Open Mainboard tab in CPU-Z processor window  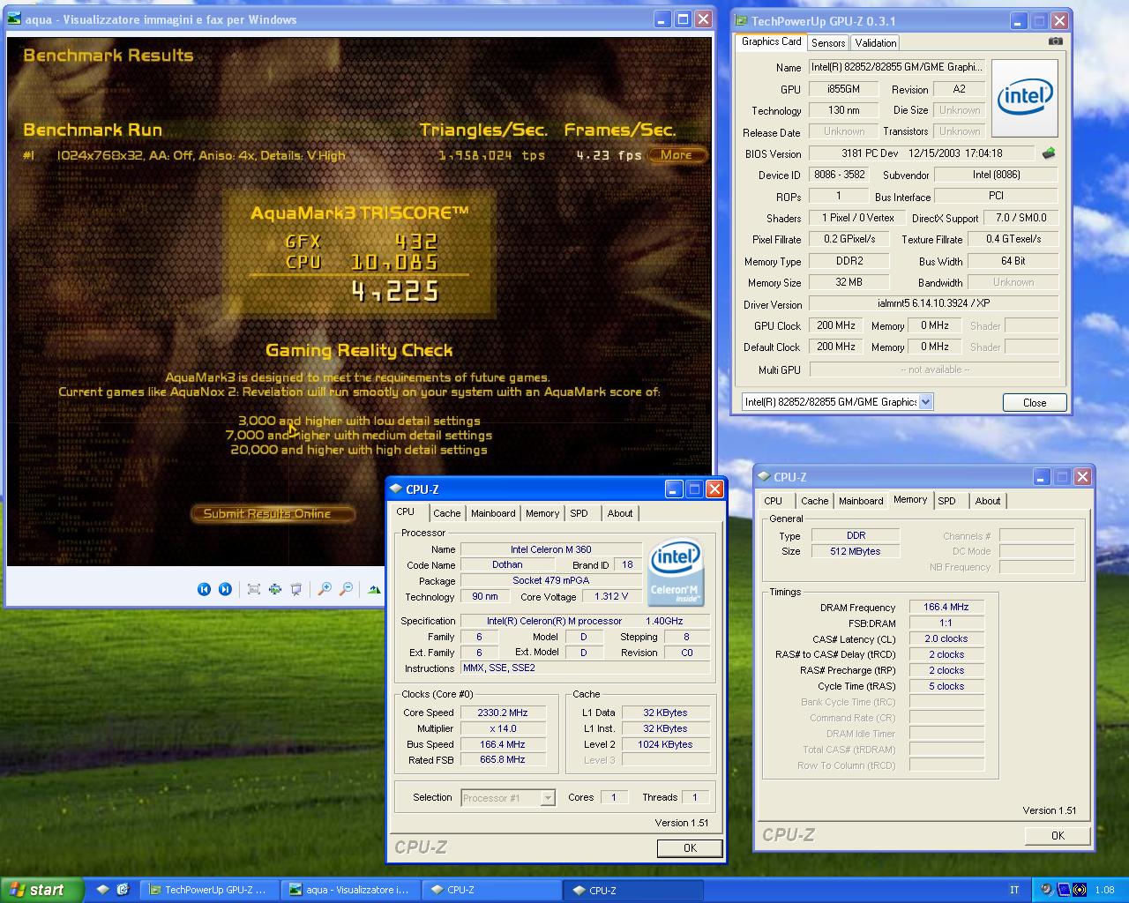(x=493, y=513)
